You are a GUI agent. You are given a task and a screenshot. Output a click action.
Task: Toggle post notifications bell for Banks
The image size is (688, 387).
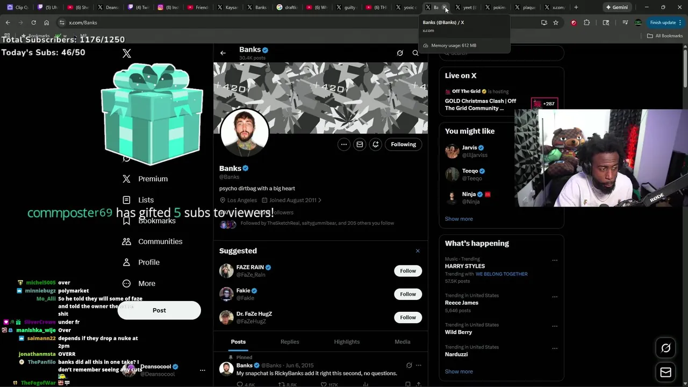point(376,144)
